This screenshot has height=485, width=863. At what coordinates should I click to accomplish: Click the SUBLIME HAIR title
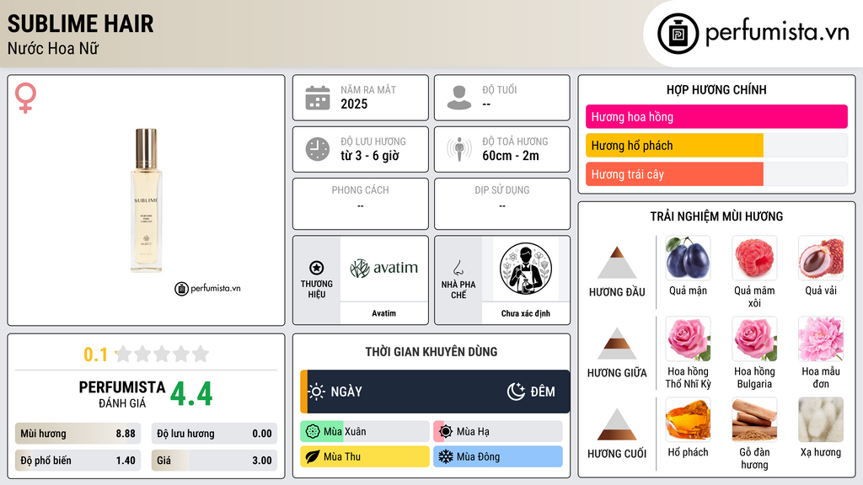(80, 24)
